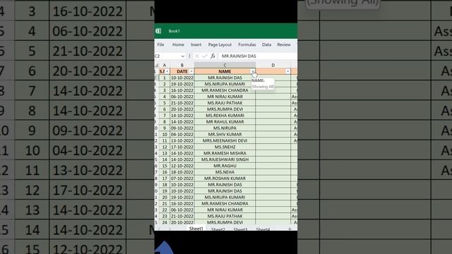Add a new sheet with the plus icon

(290, 229)
